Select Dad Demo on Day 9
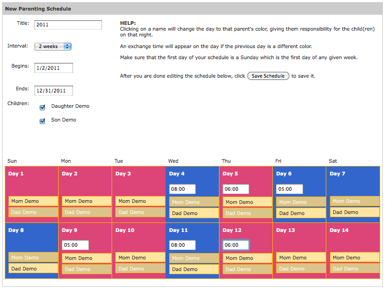 pyautogui.click(x=87, y=269)
